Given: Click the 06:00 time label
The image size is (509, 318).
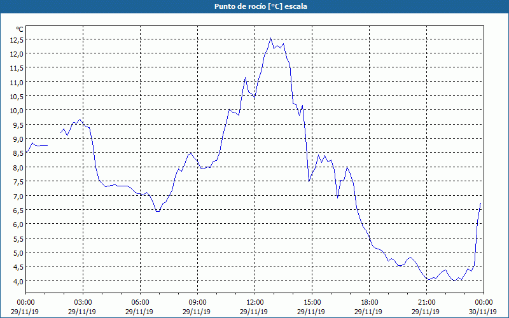Looking at the screenshot, I should point(140,303).
